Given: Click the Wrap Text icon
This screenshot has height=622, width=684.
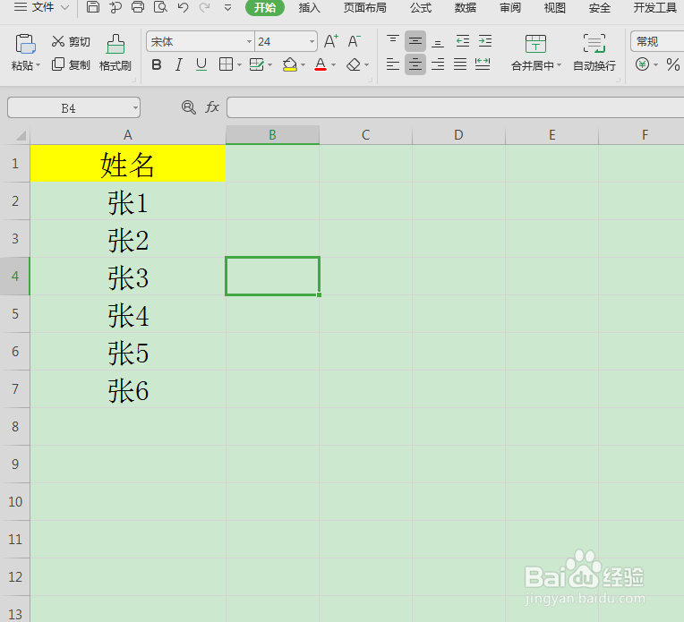Looking at the screenshot, I should tap(594, 44).
